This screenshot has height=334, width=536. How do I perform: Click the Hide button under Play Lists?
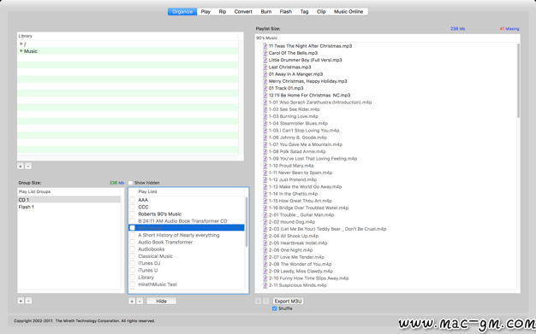coord(161,301)
